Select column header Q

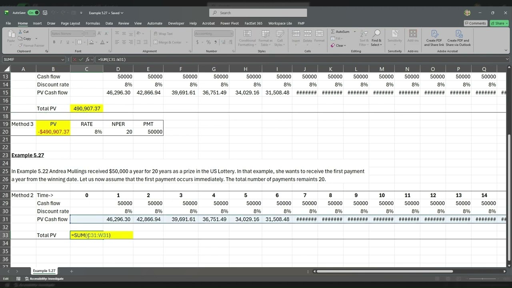pyautogui.click(x=484, y=69)
